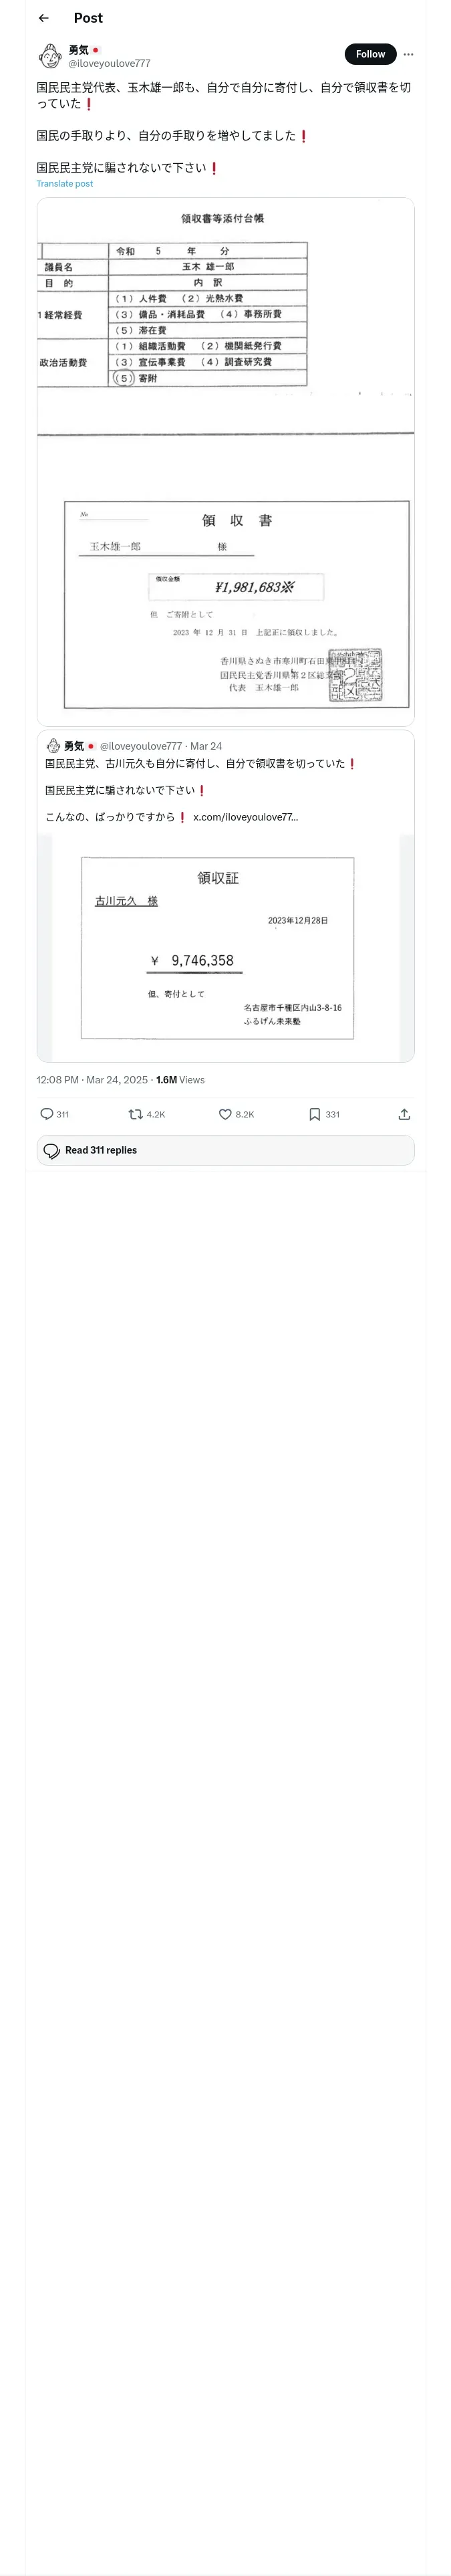Bookmark the post with the bookmark icon

[x=314, y=1113]
